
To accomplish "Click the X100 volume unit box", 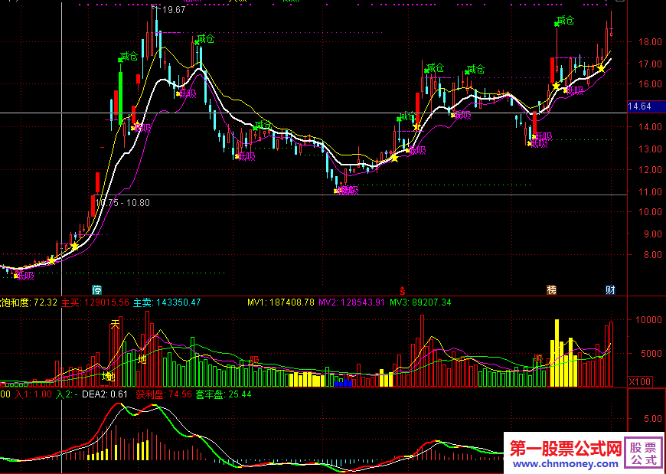I will point(640,382).
